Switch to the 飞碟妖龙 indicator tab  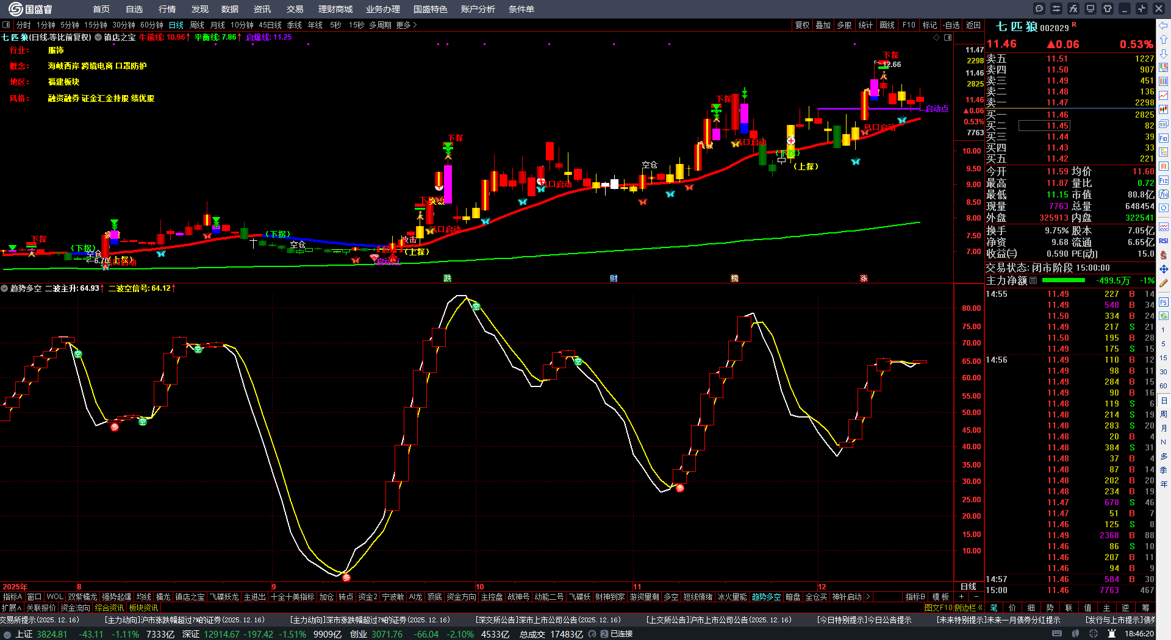(224, 597)
